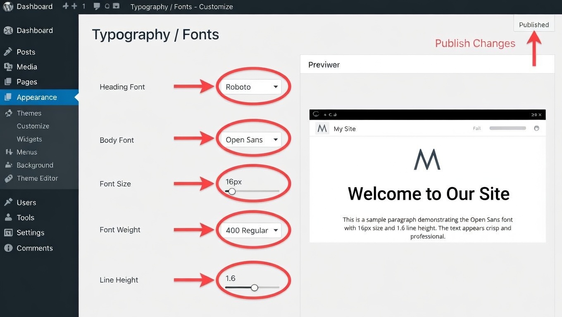Click the gray bar in preview header

pos(507,128)
